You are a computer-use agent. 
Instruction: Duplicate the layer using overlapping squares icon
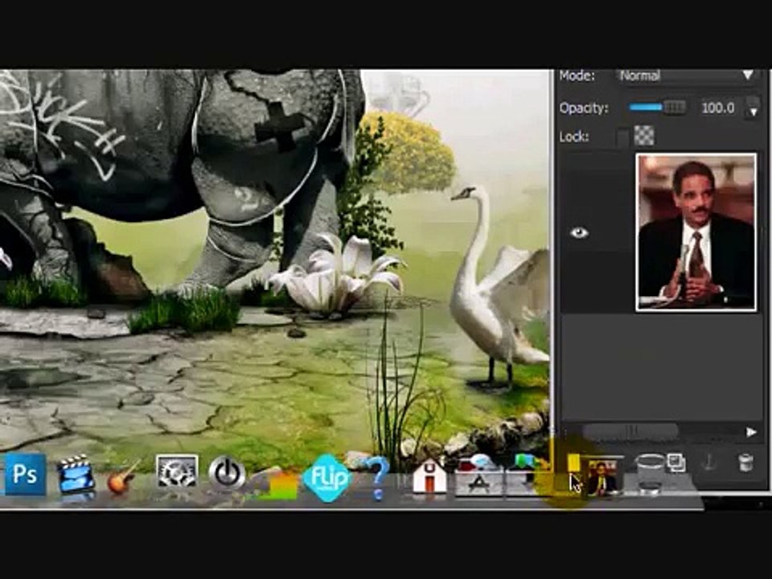(x=677, y=463)
